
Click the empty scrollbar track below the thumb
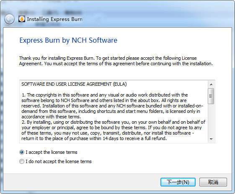point(211,120)
